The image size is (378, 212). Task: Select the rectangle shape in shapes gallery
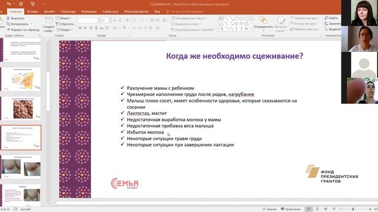pyautogui.click(x=236, y=19)
